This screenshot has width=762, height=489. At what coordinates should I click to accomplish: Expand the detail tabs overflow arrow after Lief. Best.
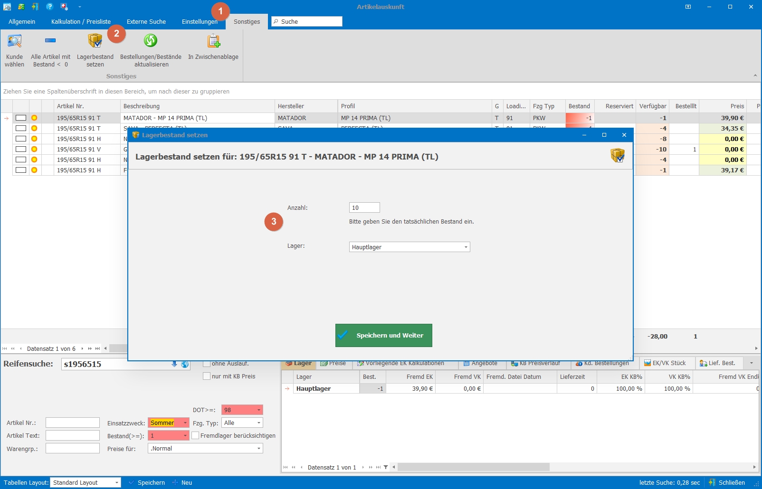[751, 363]
